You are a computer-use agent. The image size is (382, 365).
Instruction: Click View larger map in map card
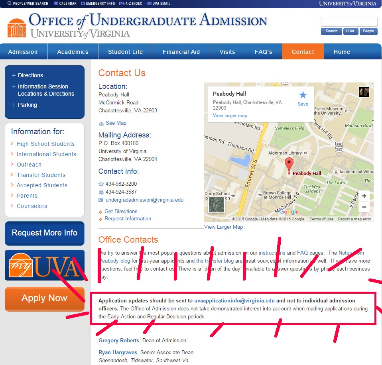[x=230, y=116]
